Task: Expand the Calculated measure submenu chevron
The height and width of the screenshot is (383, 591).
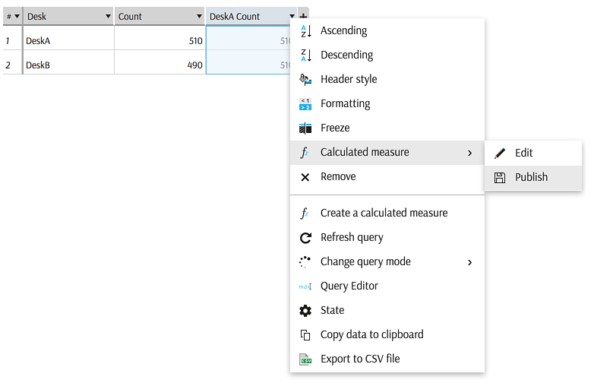Action: point(470,153)
